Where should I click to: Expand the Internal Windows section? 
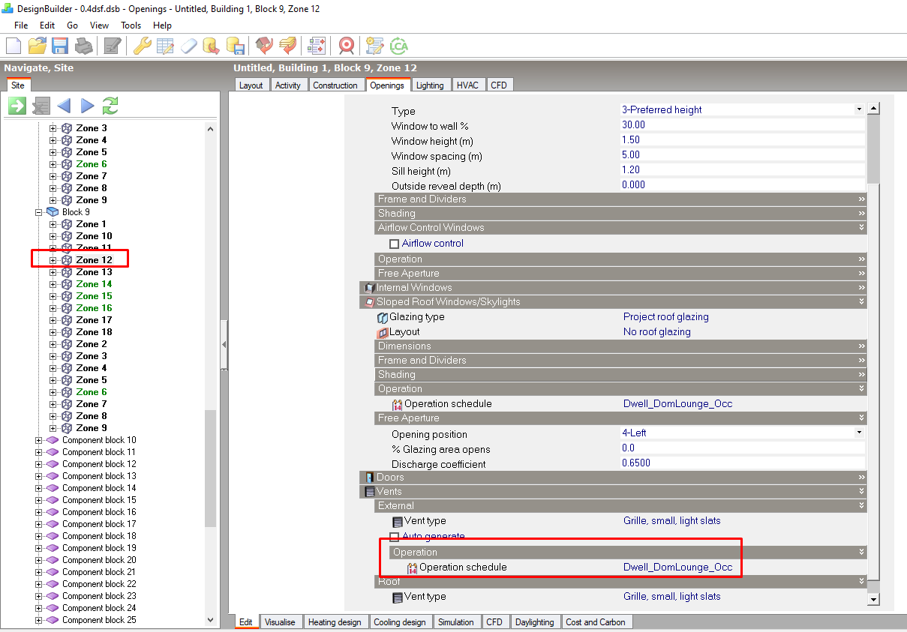(x=614, y=287)
